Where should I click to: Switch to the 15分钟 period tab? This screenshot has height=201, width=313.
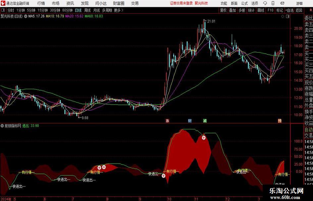click(43, 10)
